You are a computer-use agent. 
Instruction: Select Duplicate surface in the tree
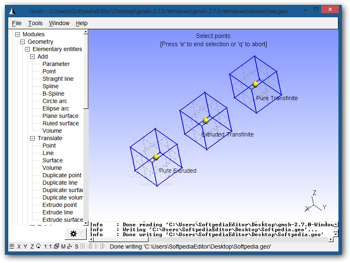click(x=63, y=190)
